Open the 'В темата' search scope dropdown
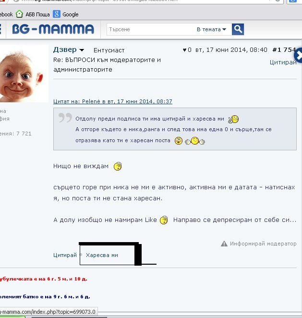302x318 pixels. 211,29
